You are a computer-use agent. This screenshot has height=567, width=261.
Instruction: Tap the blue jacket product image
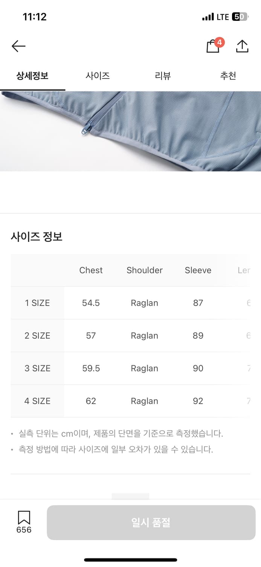coord(130,131)
